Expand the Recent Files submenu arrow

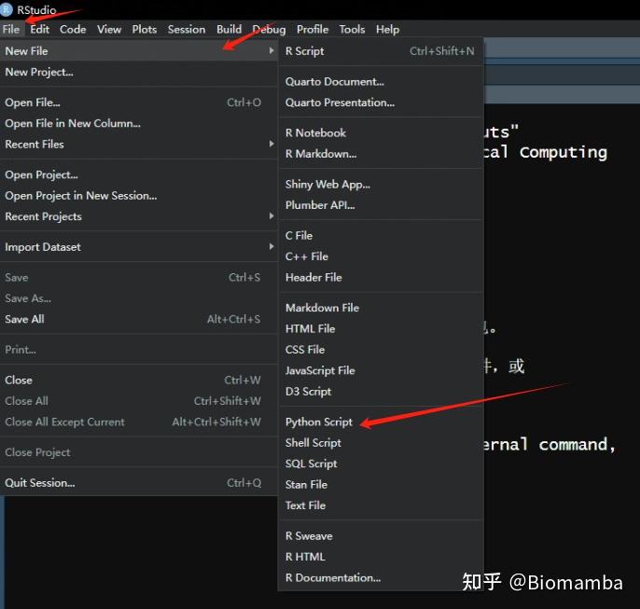pyautogui.click(x=271, y=144)
